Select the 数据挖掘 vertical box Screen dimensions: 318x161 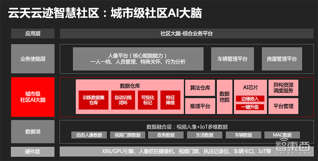click(225, 97)
